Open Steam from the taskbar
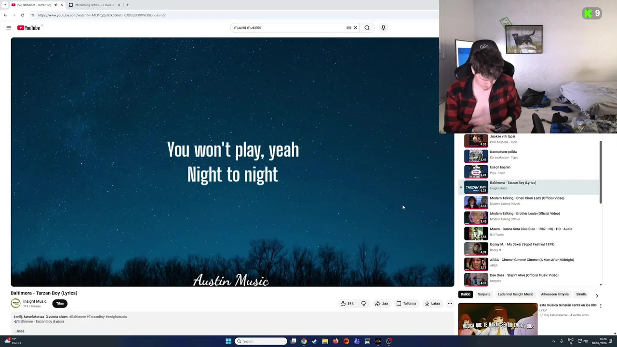The image size is (617, 347). point(314,341)
